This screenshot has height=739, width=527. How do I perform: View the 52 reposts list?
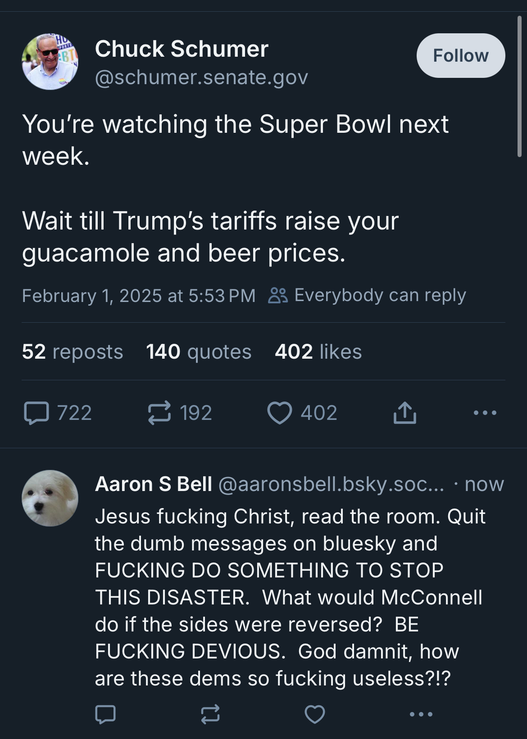coord(72,351)
